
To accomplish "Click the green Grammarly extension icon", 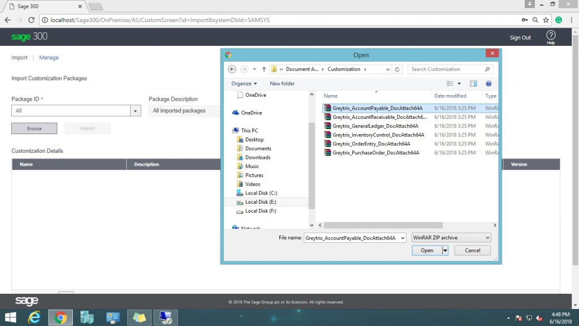I will [559, 20].
